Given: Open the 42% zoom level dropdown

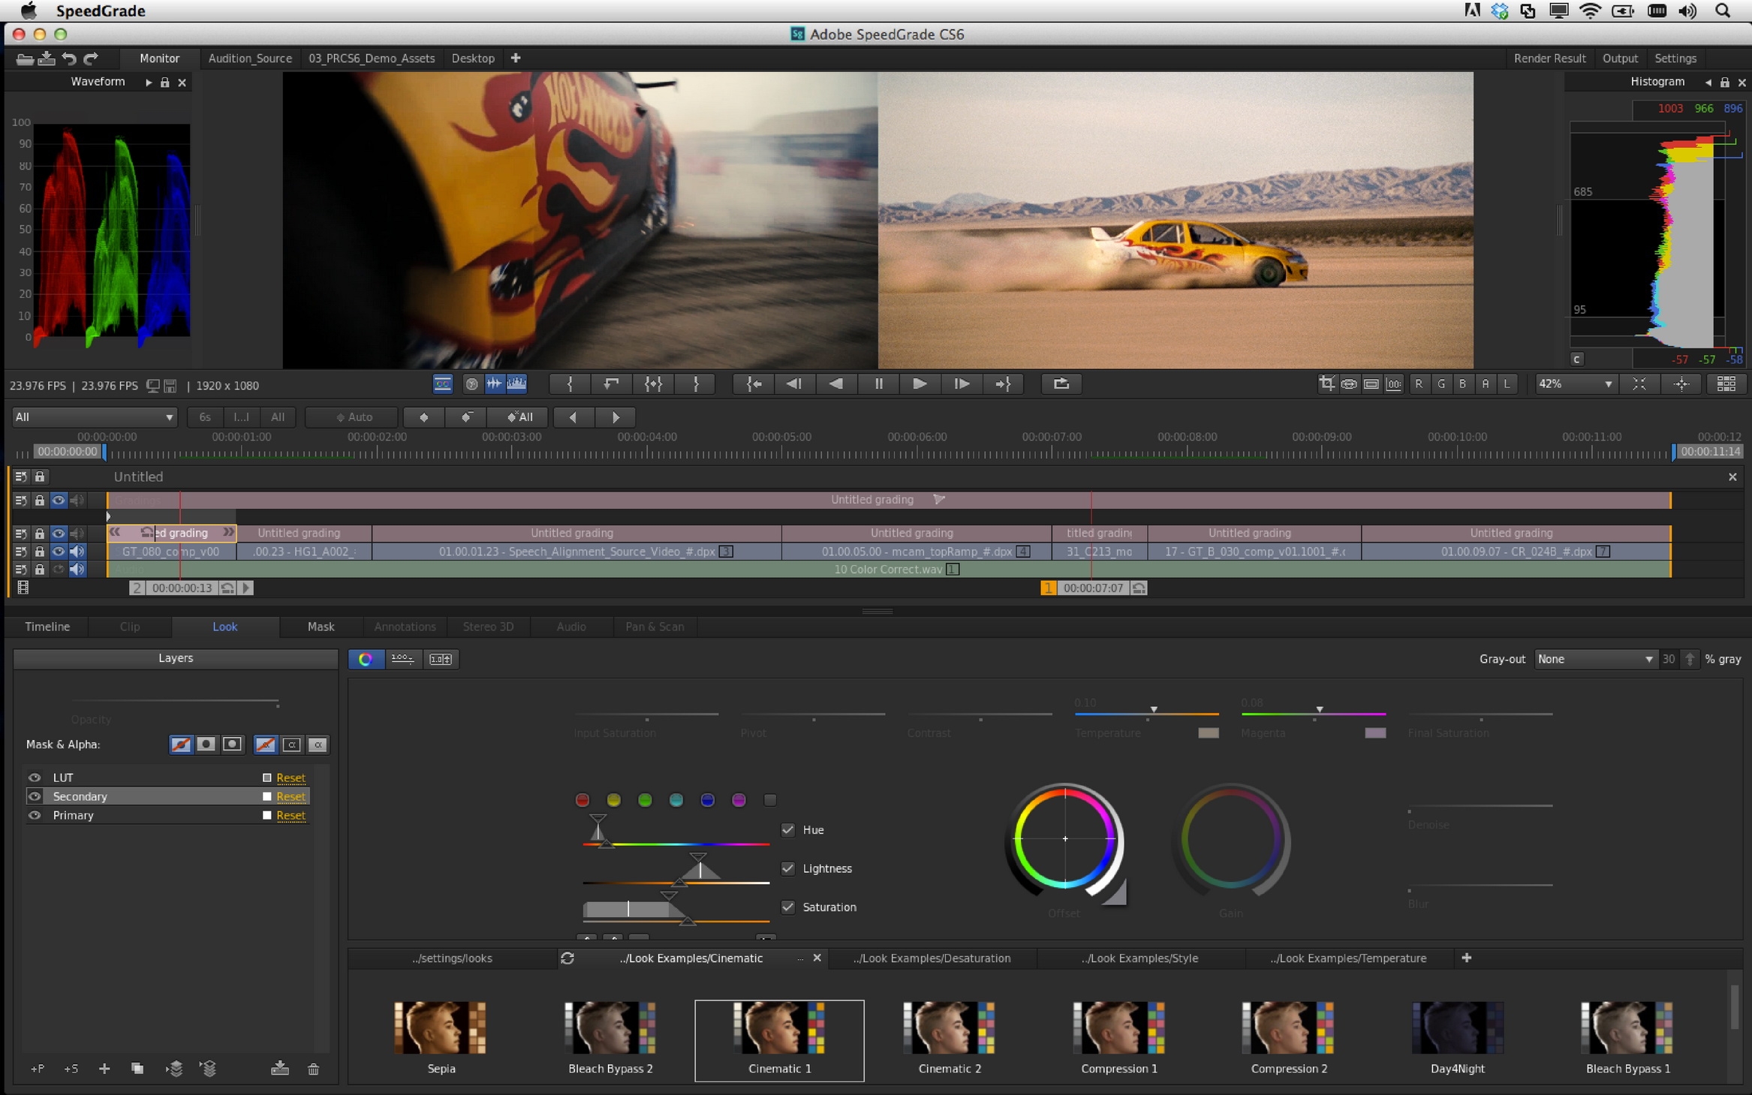Looking at the screenshot, I should coord(1575,384).
